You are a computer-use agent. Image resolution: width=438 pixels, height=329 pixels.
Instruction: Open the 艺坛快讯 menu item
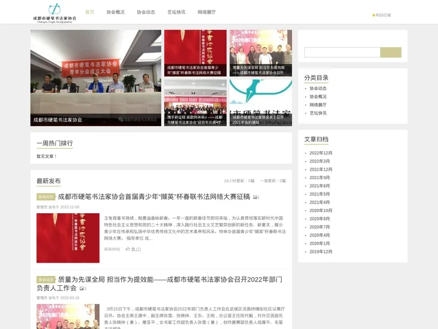click(x=176, y=12)
